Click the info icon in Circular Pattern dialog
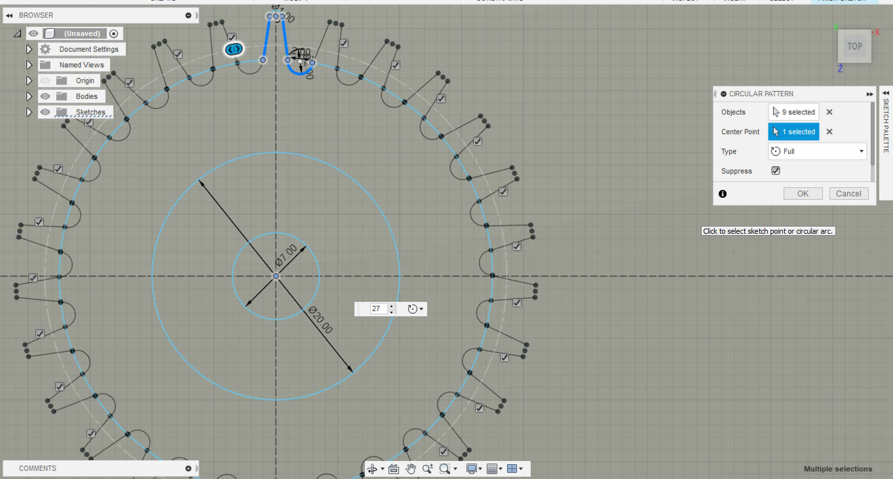This screenshot has width=893, height=479. pos(722,194)
